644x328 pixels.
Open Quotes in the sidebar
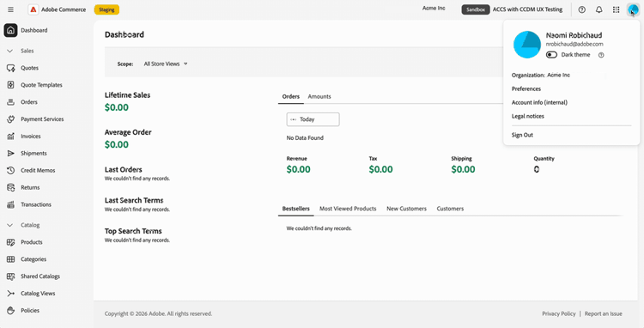(x=29, y=68)
